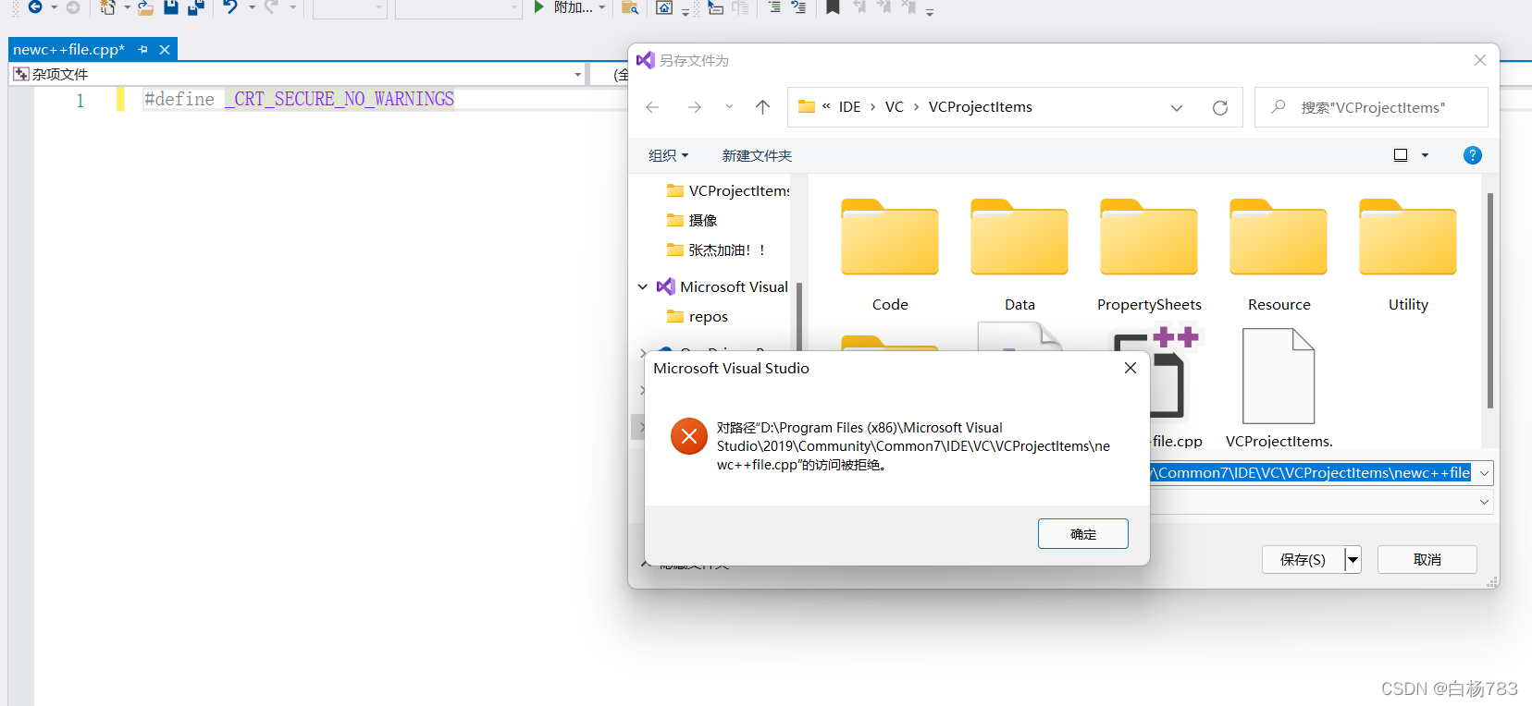Image resolution: width=1532 pixels, height=706 pixels.
Task: Open the save button split arrow
Action: coord(1353,559)
